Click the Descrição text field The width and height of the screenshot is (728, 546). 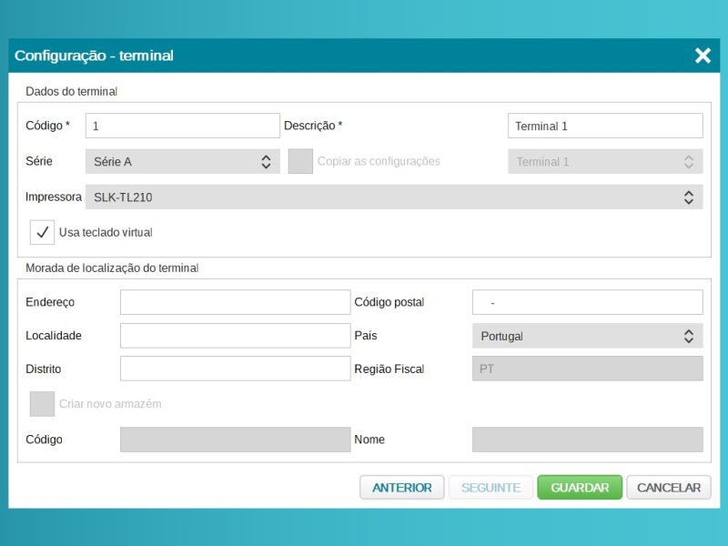[604, 126]
